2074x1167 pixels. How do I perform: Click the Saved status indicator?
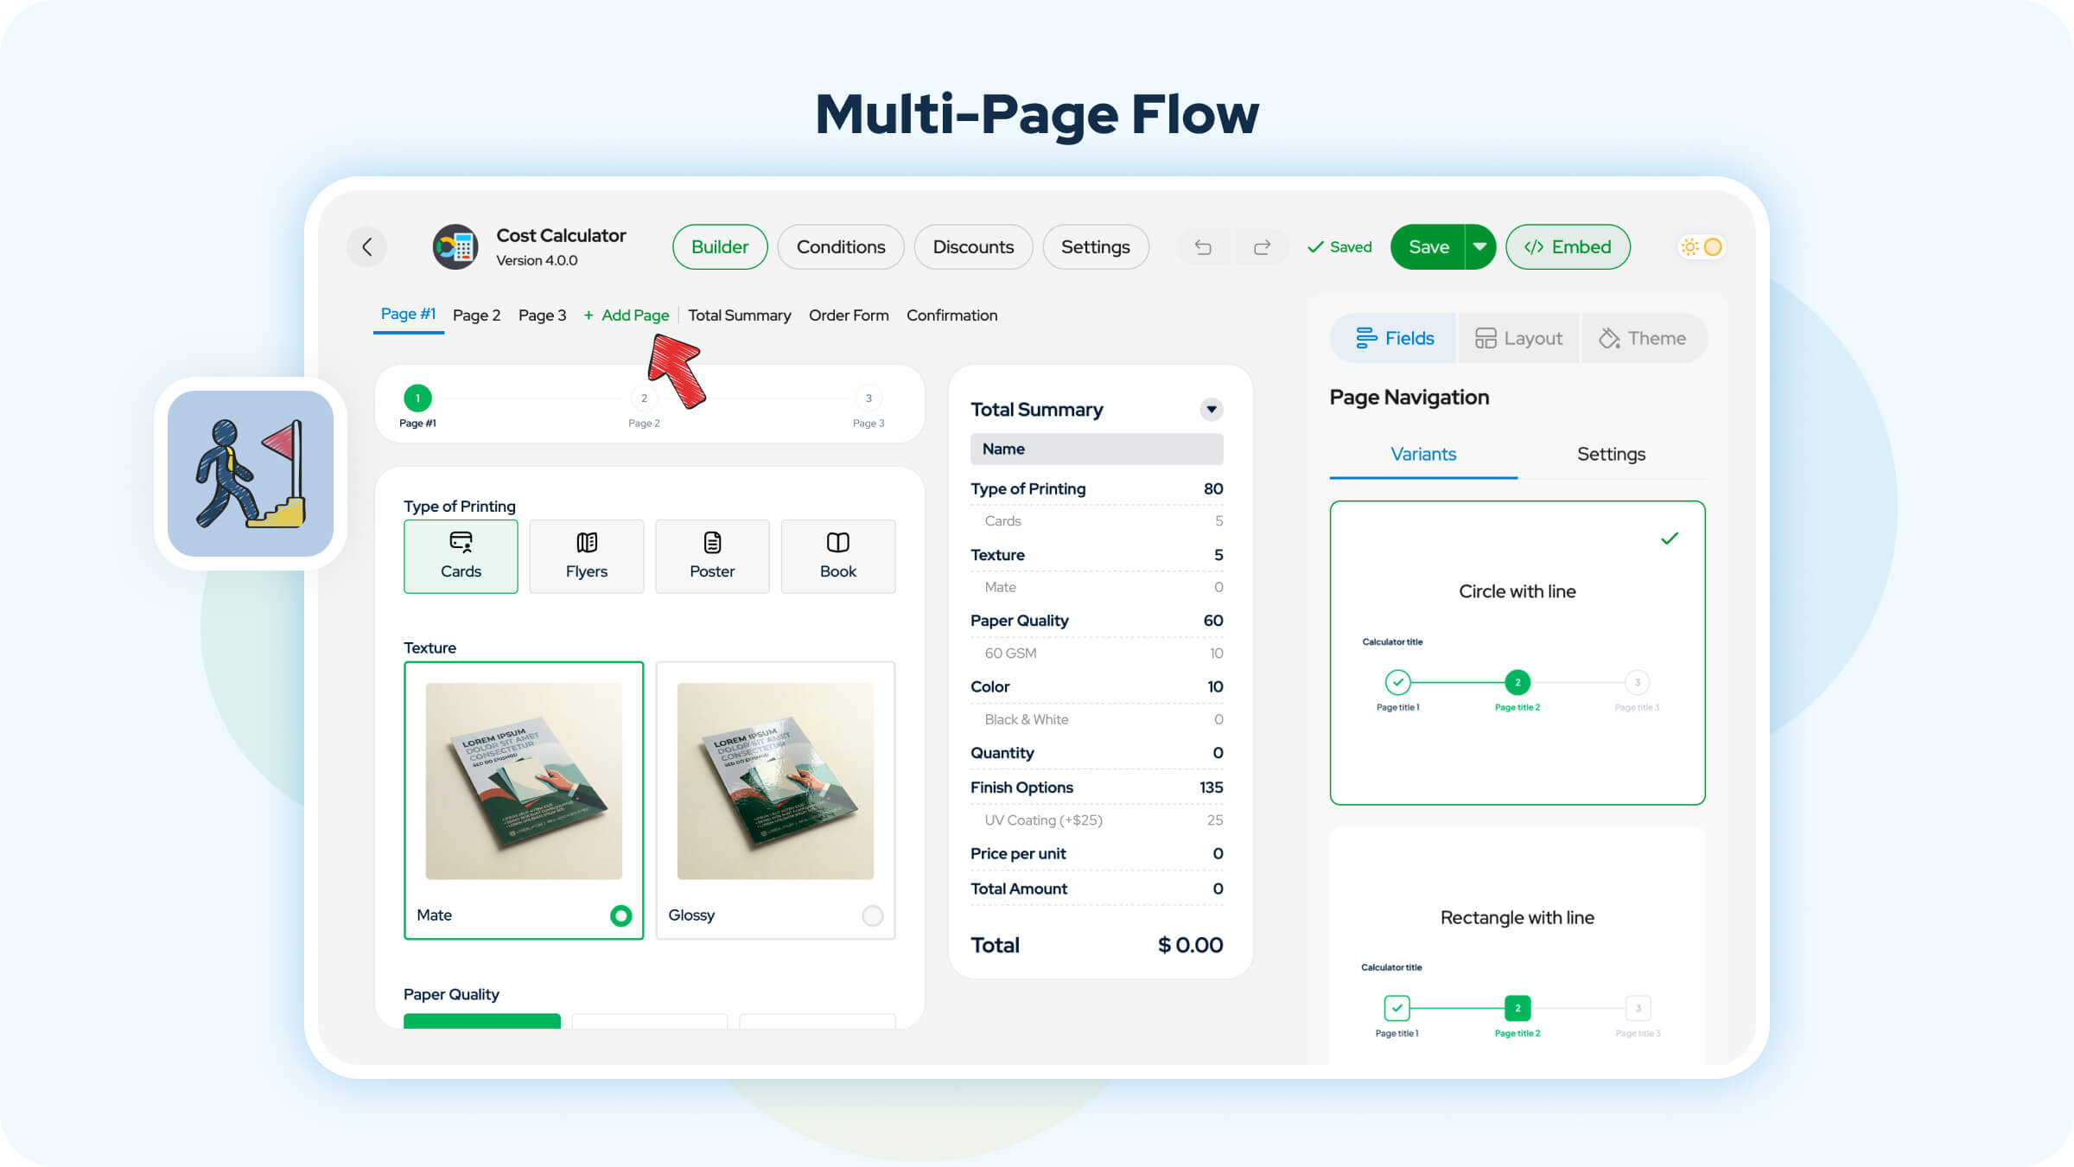point(1339,247)
